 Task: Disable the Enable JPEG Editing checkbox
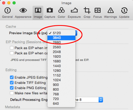[x=12, y=77]
